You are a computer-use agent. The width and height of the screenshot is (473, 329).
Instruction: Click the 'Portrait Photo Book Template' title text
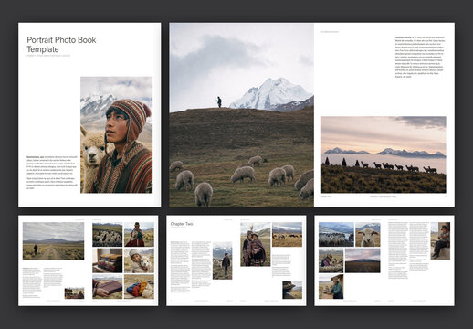61,45
